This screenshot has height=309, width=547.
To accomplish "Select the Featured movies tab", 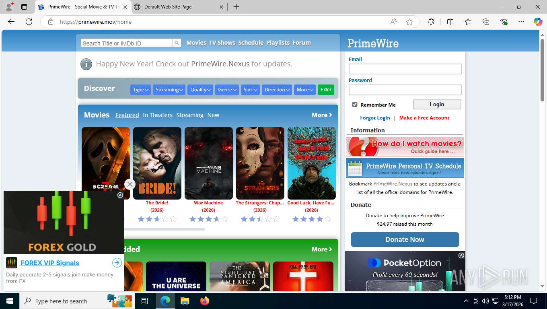I will (127, 115).
